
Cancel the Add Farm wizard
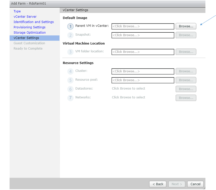point(195,184)
